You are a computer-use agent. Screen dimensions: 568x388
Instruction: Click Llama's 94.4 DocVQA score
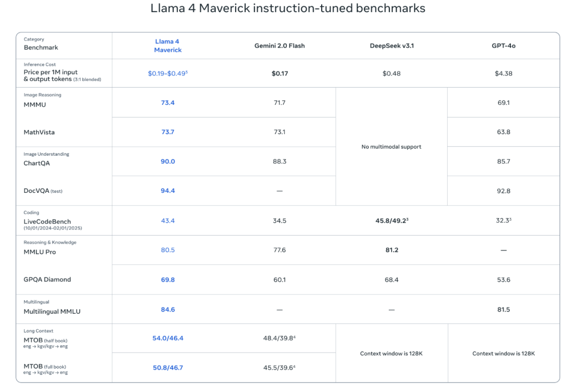click(x=168, y=191)
